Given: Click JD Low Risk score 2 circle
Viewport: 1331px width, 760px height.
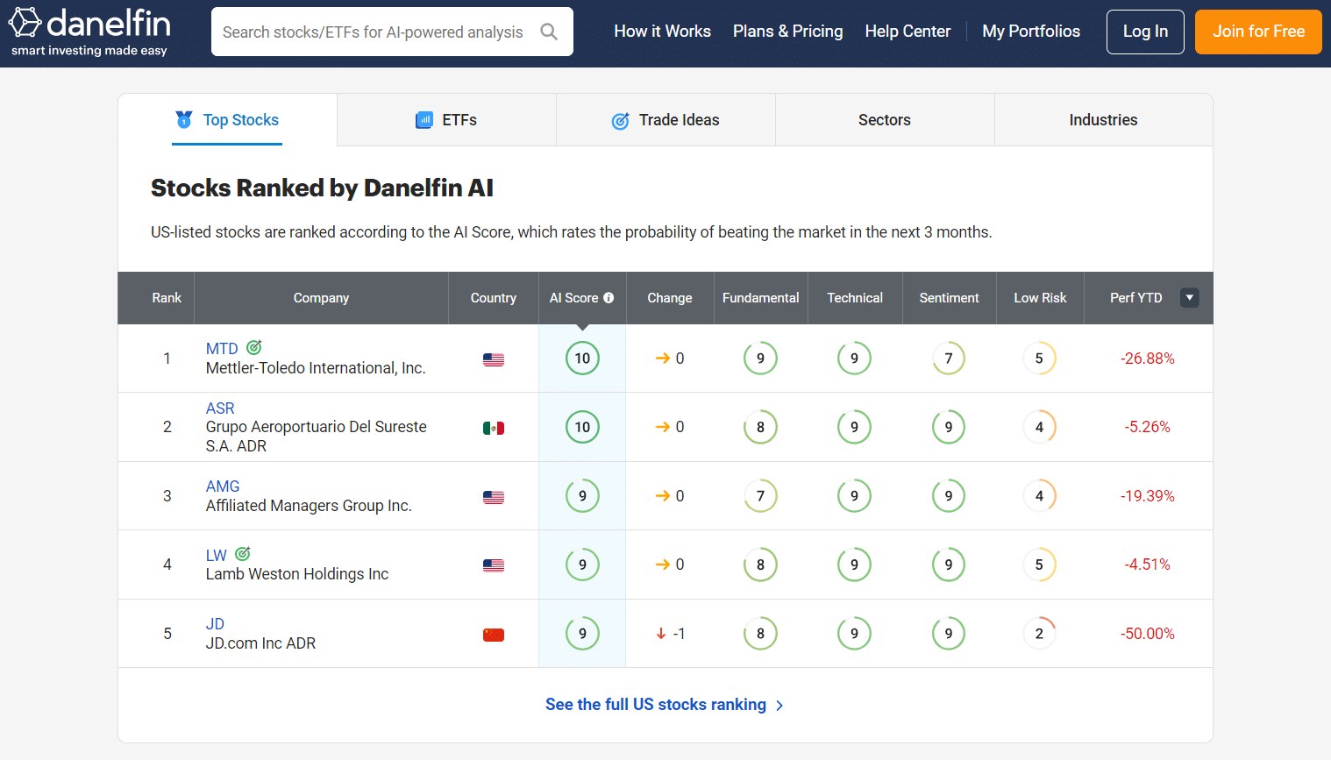Looking at the screenshot, I should [1039, 634].
